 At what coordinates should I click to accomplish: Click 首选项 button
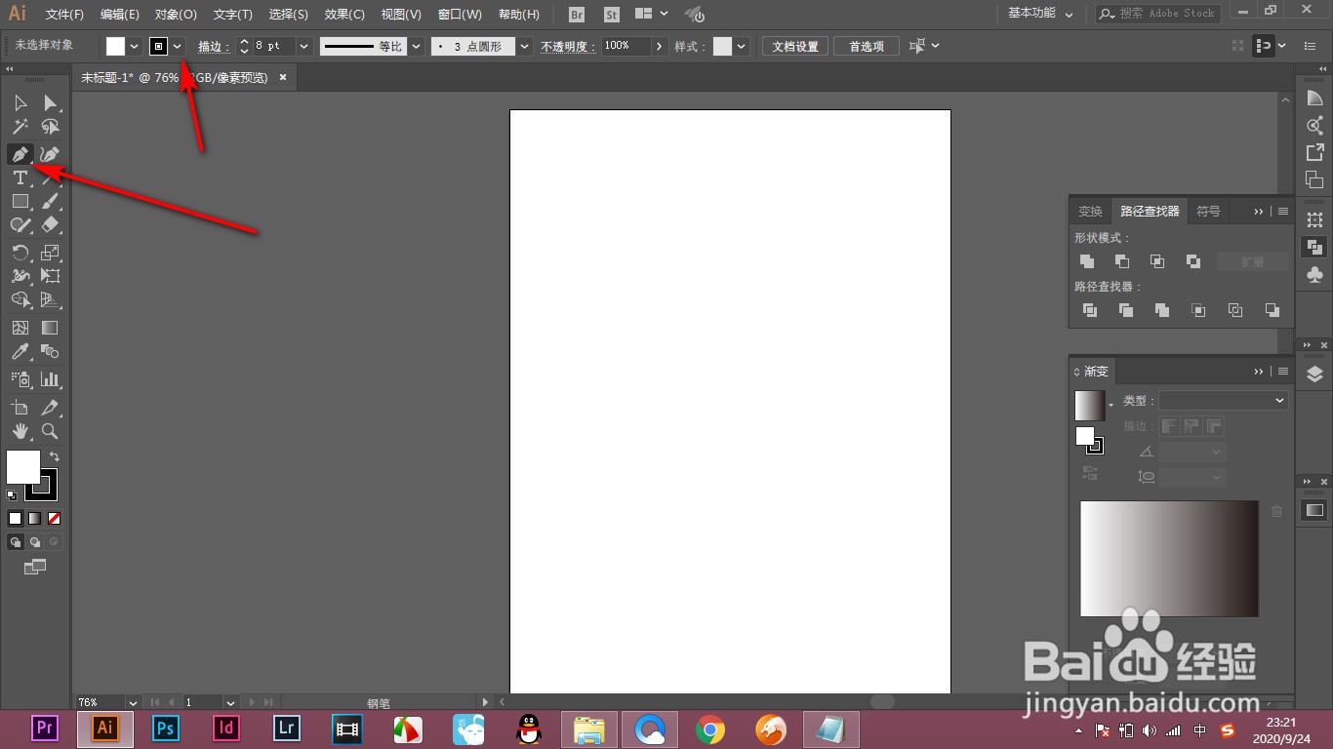[867, 46]
